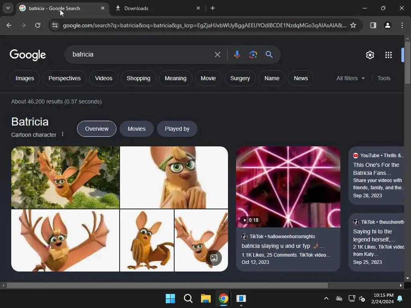Switch to the Movies tab

(136, 129)
